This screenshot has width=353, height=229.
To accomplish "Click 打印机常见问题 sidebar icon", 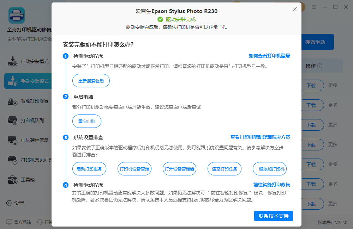I will (x=12, y=160).
